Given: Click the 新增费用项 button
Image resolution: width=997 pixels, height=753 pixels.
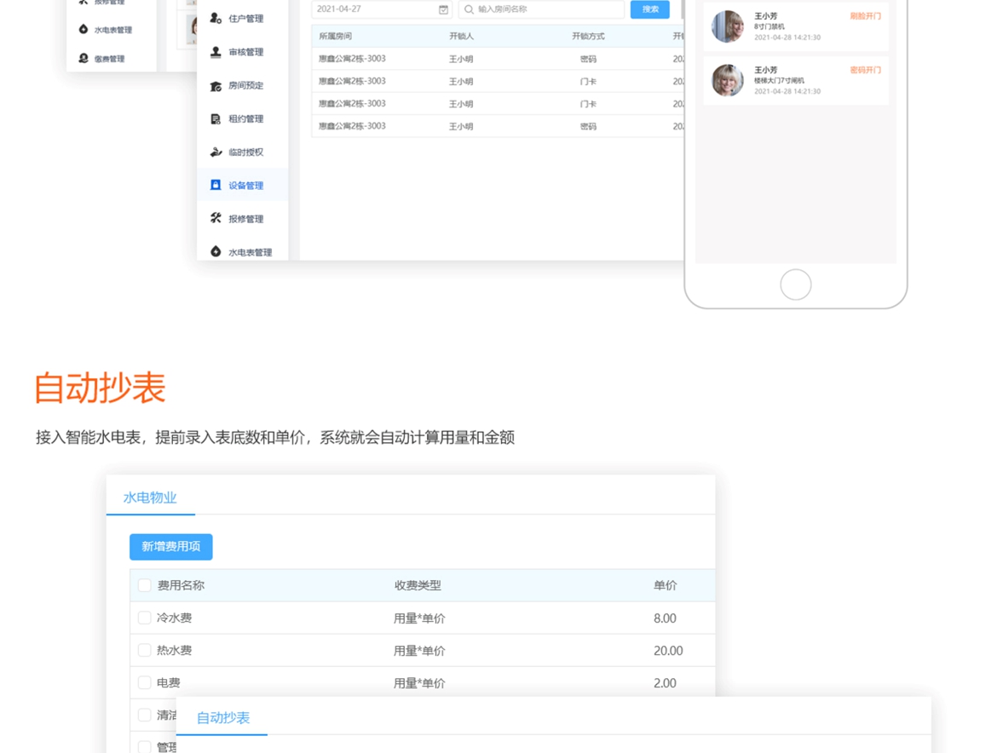Looking at the screenshot, I should 170,547.
